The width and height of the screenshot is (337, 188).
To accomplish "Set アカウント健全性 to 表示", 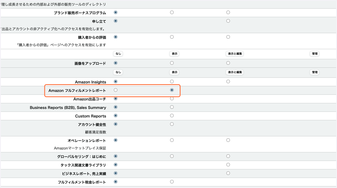I will tap(172, 124).
